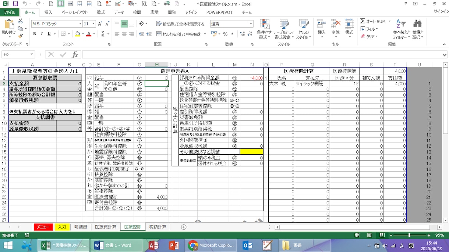This screenshot has height=252, width=449.
Task: Click the サインイン sign-in link
Action: pos(441,12)
